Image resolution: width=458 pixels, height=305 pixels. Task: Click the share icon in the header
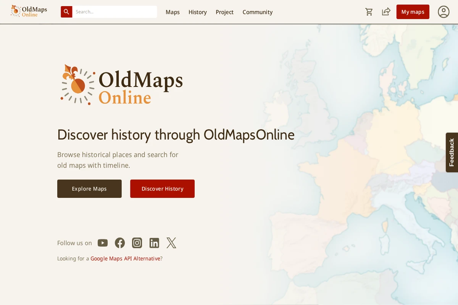click(x=386, y=11)
